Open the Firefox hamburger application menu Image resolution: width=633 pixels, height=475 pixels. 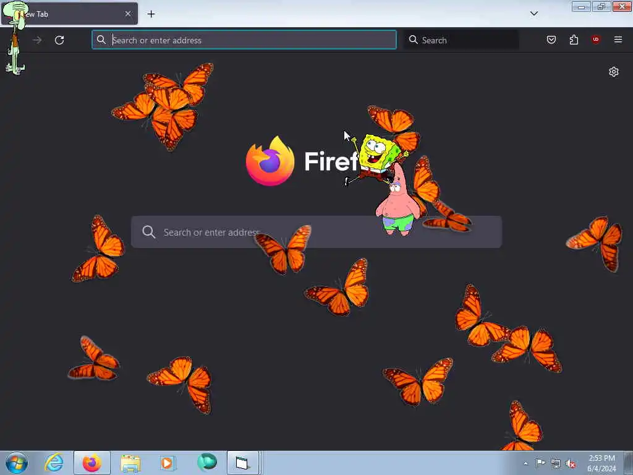click(x=618, y=40)
